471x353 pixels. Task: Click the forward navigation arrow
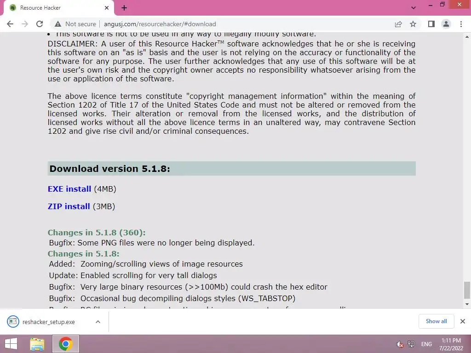[x=25, y=24]
